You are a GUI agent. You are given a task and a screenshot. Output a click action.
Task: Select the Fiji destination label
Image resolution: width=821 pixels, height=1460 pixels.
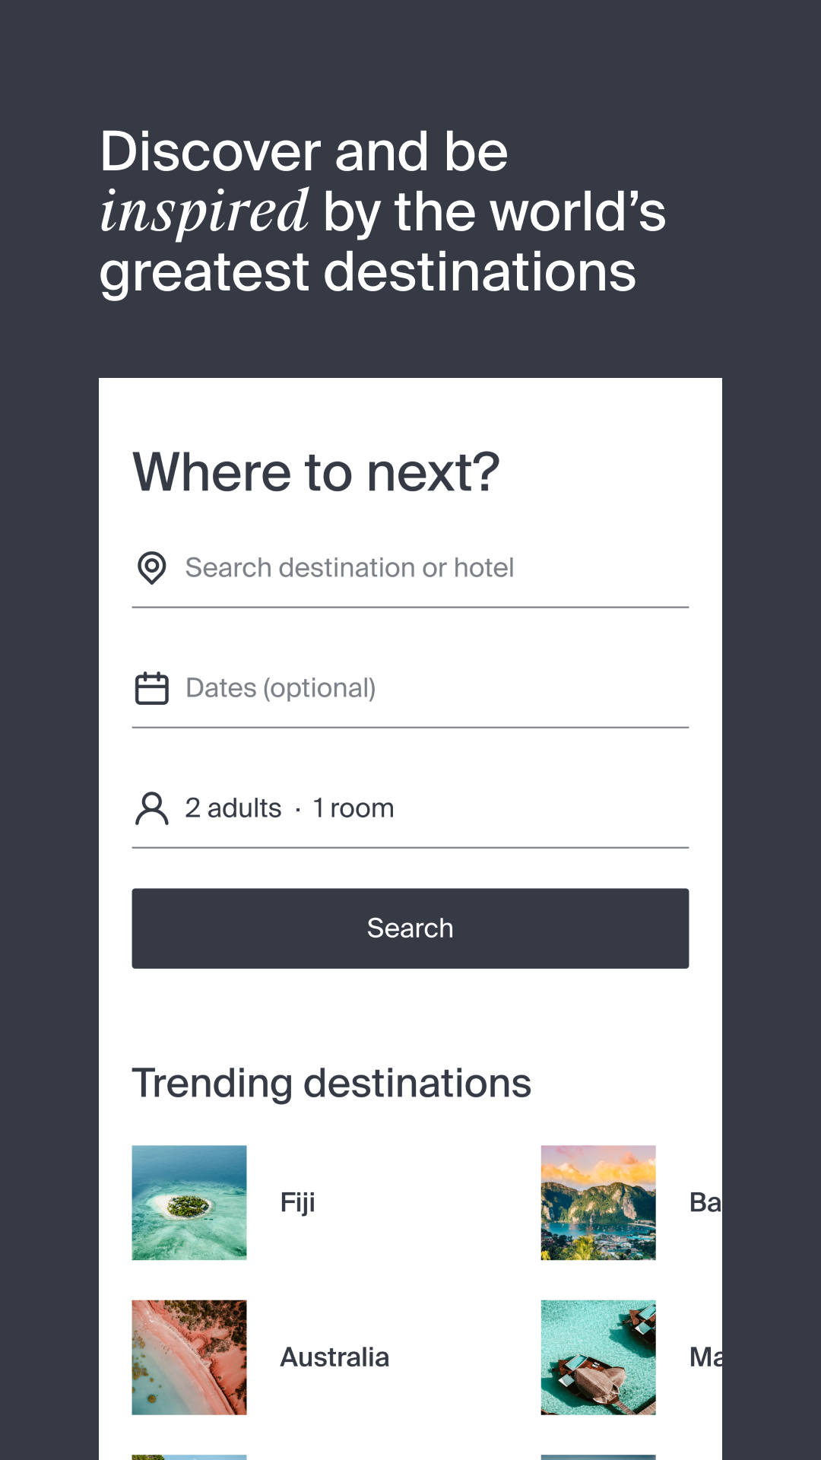point(297,1202)
